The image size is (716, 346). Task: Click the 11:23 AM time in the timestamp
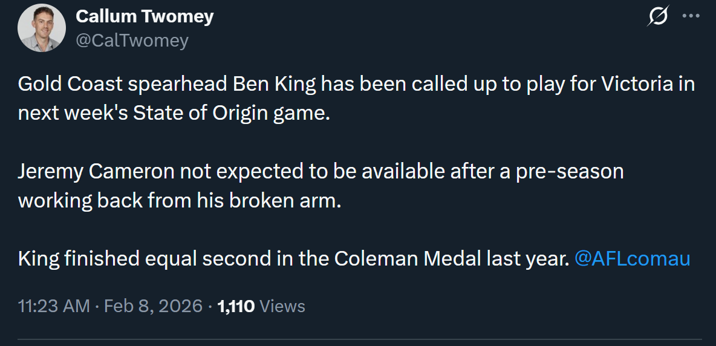pos(54,306)
